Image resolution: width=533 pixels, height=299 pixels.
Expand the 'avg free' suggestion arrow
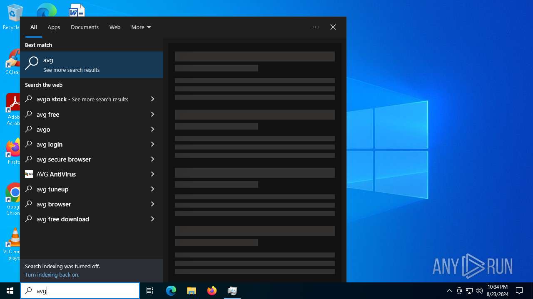(152, 115)
